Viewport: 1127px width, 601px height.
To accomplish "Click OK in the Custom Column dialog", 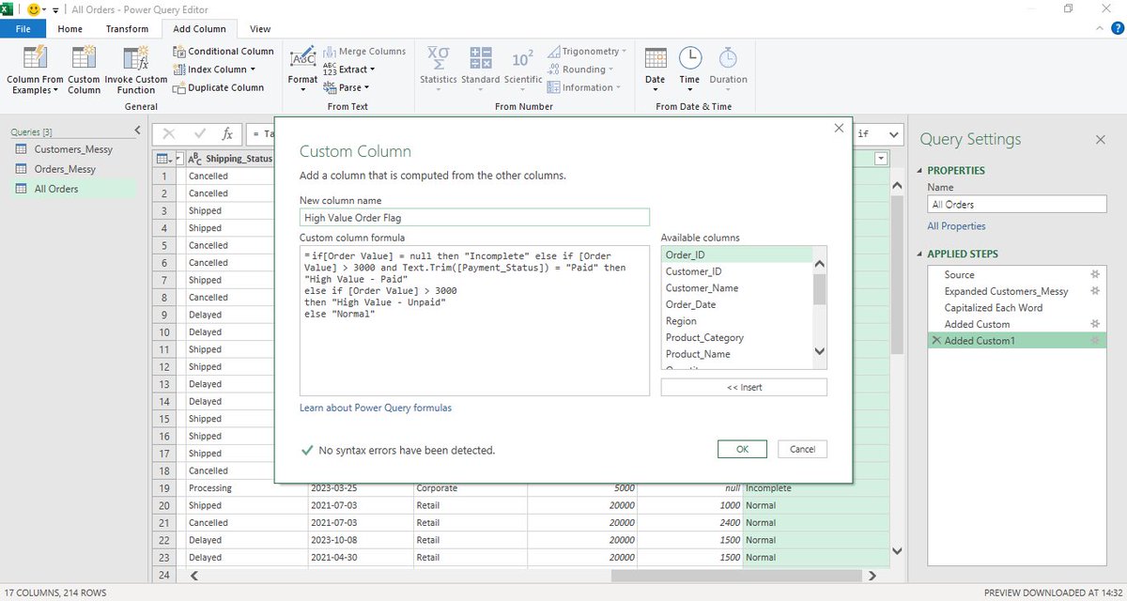I will [742, 449].
